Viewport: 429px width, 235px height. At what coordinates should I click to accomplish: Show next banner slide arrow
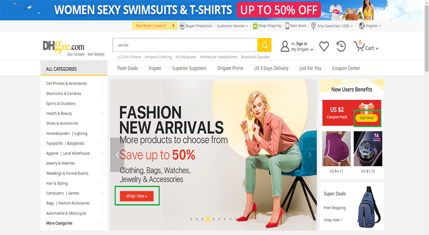(x=310, y=155)
